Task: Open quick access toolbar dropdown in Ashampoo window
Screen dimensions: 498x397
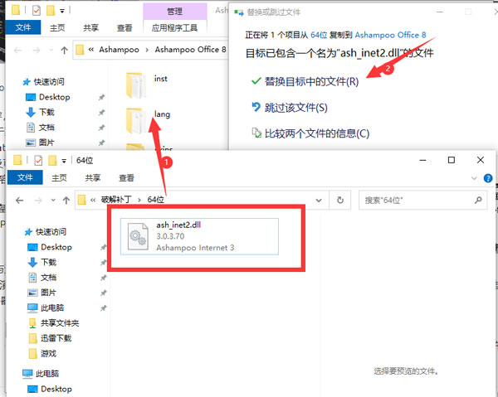Action: 62,11
